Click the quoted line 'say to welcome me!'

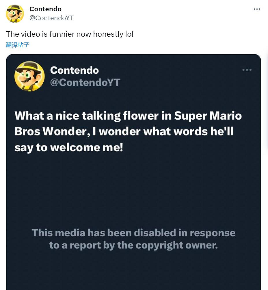[69, 147]
